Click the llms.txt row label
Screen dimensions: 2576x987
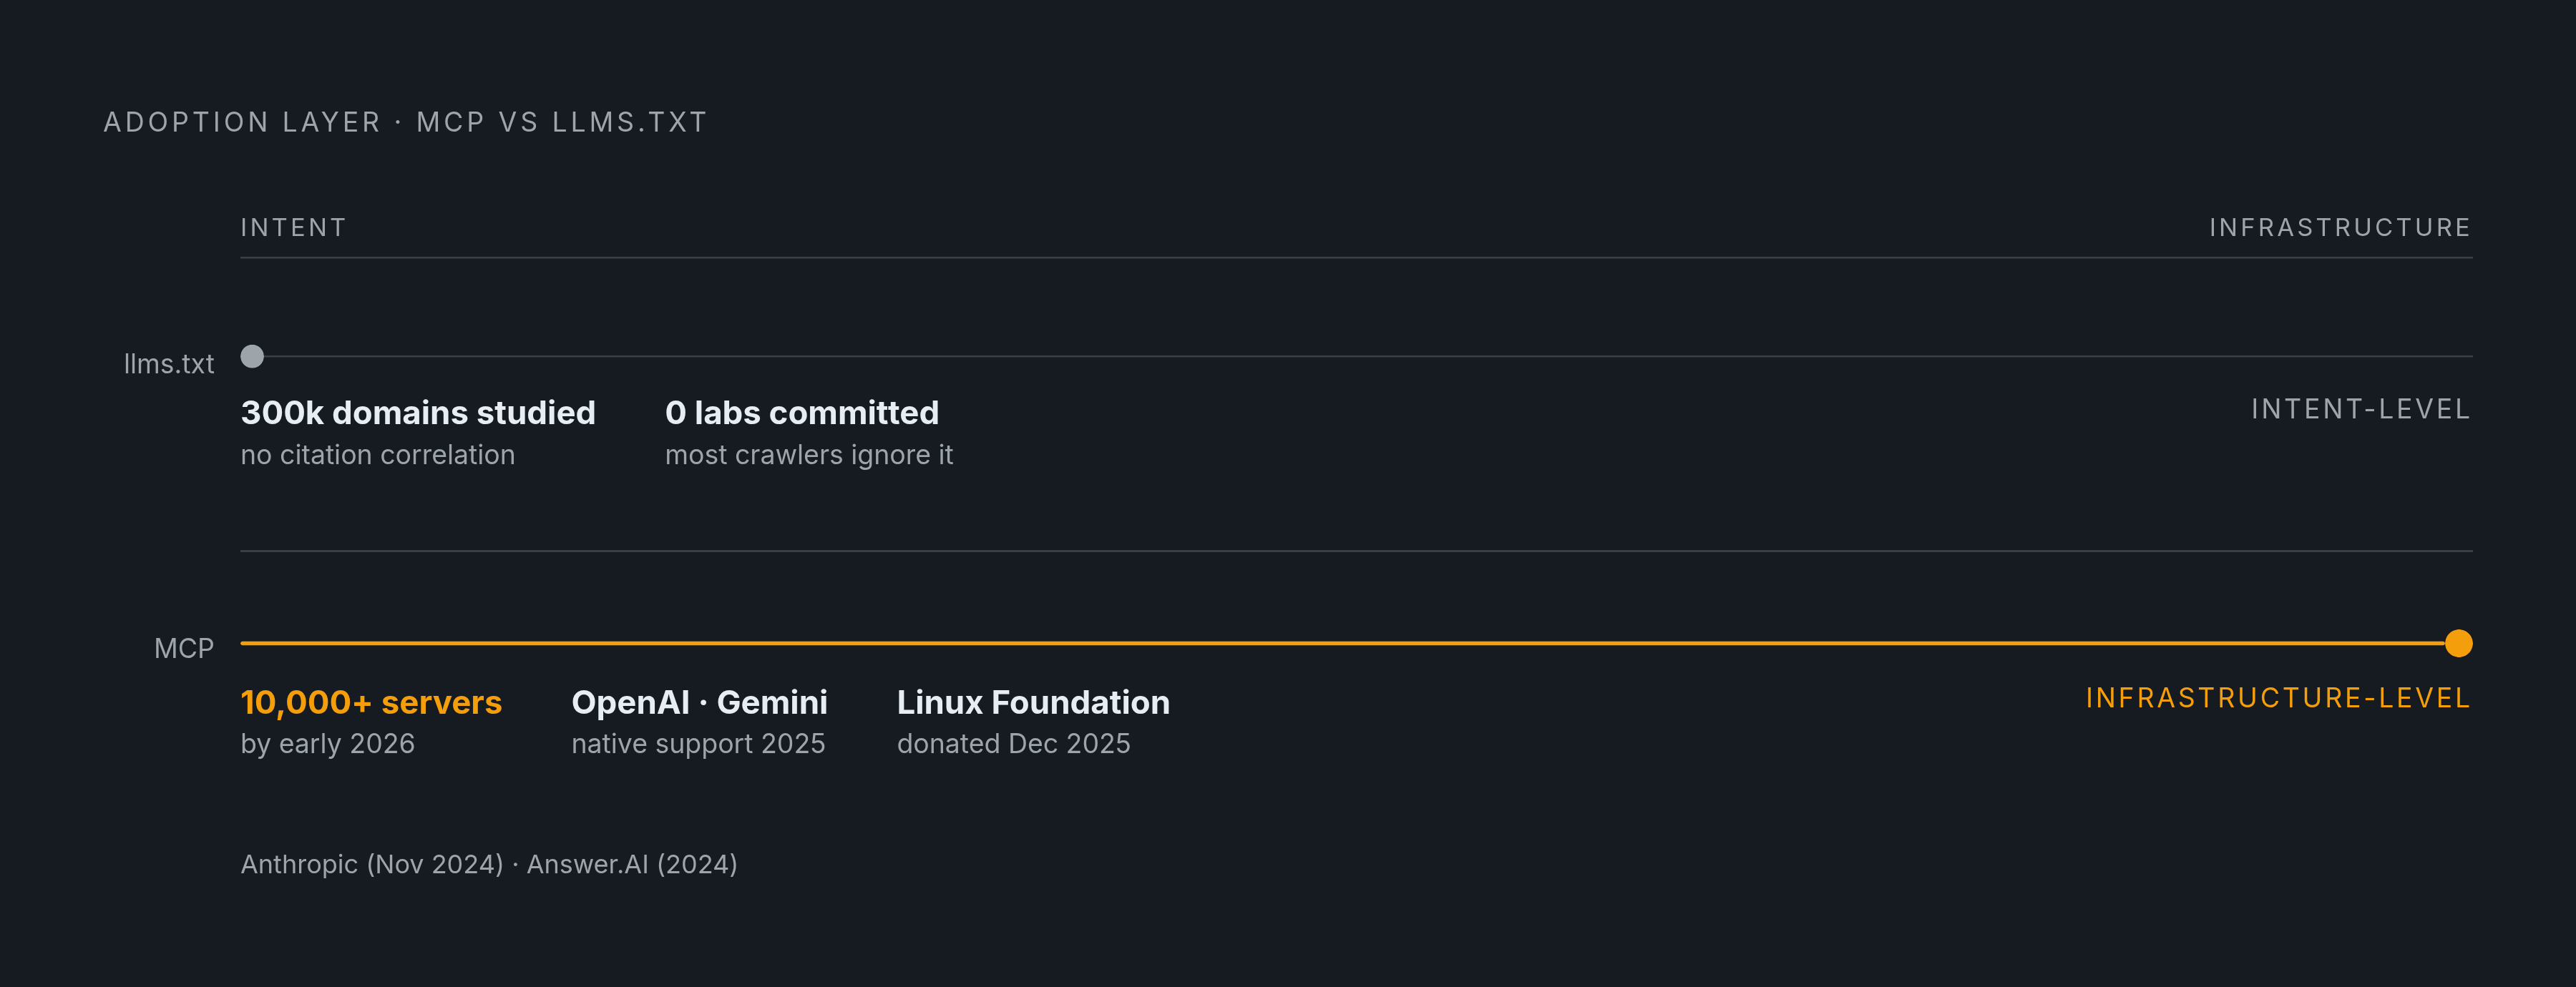tap(168, 364)
